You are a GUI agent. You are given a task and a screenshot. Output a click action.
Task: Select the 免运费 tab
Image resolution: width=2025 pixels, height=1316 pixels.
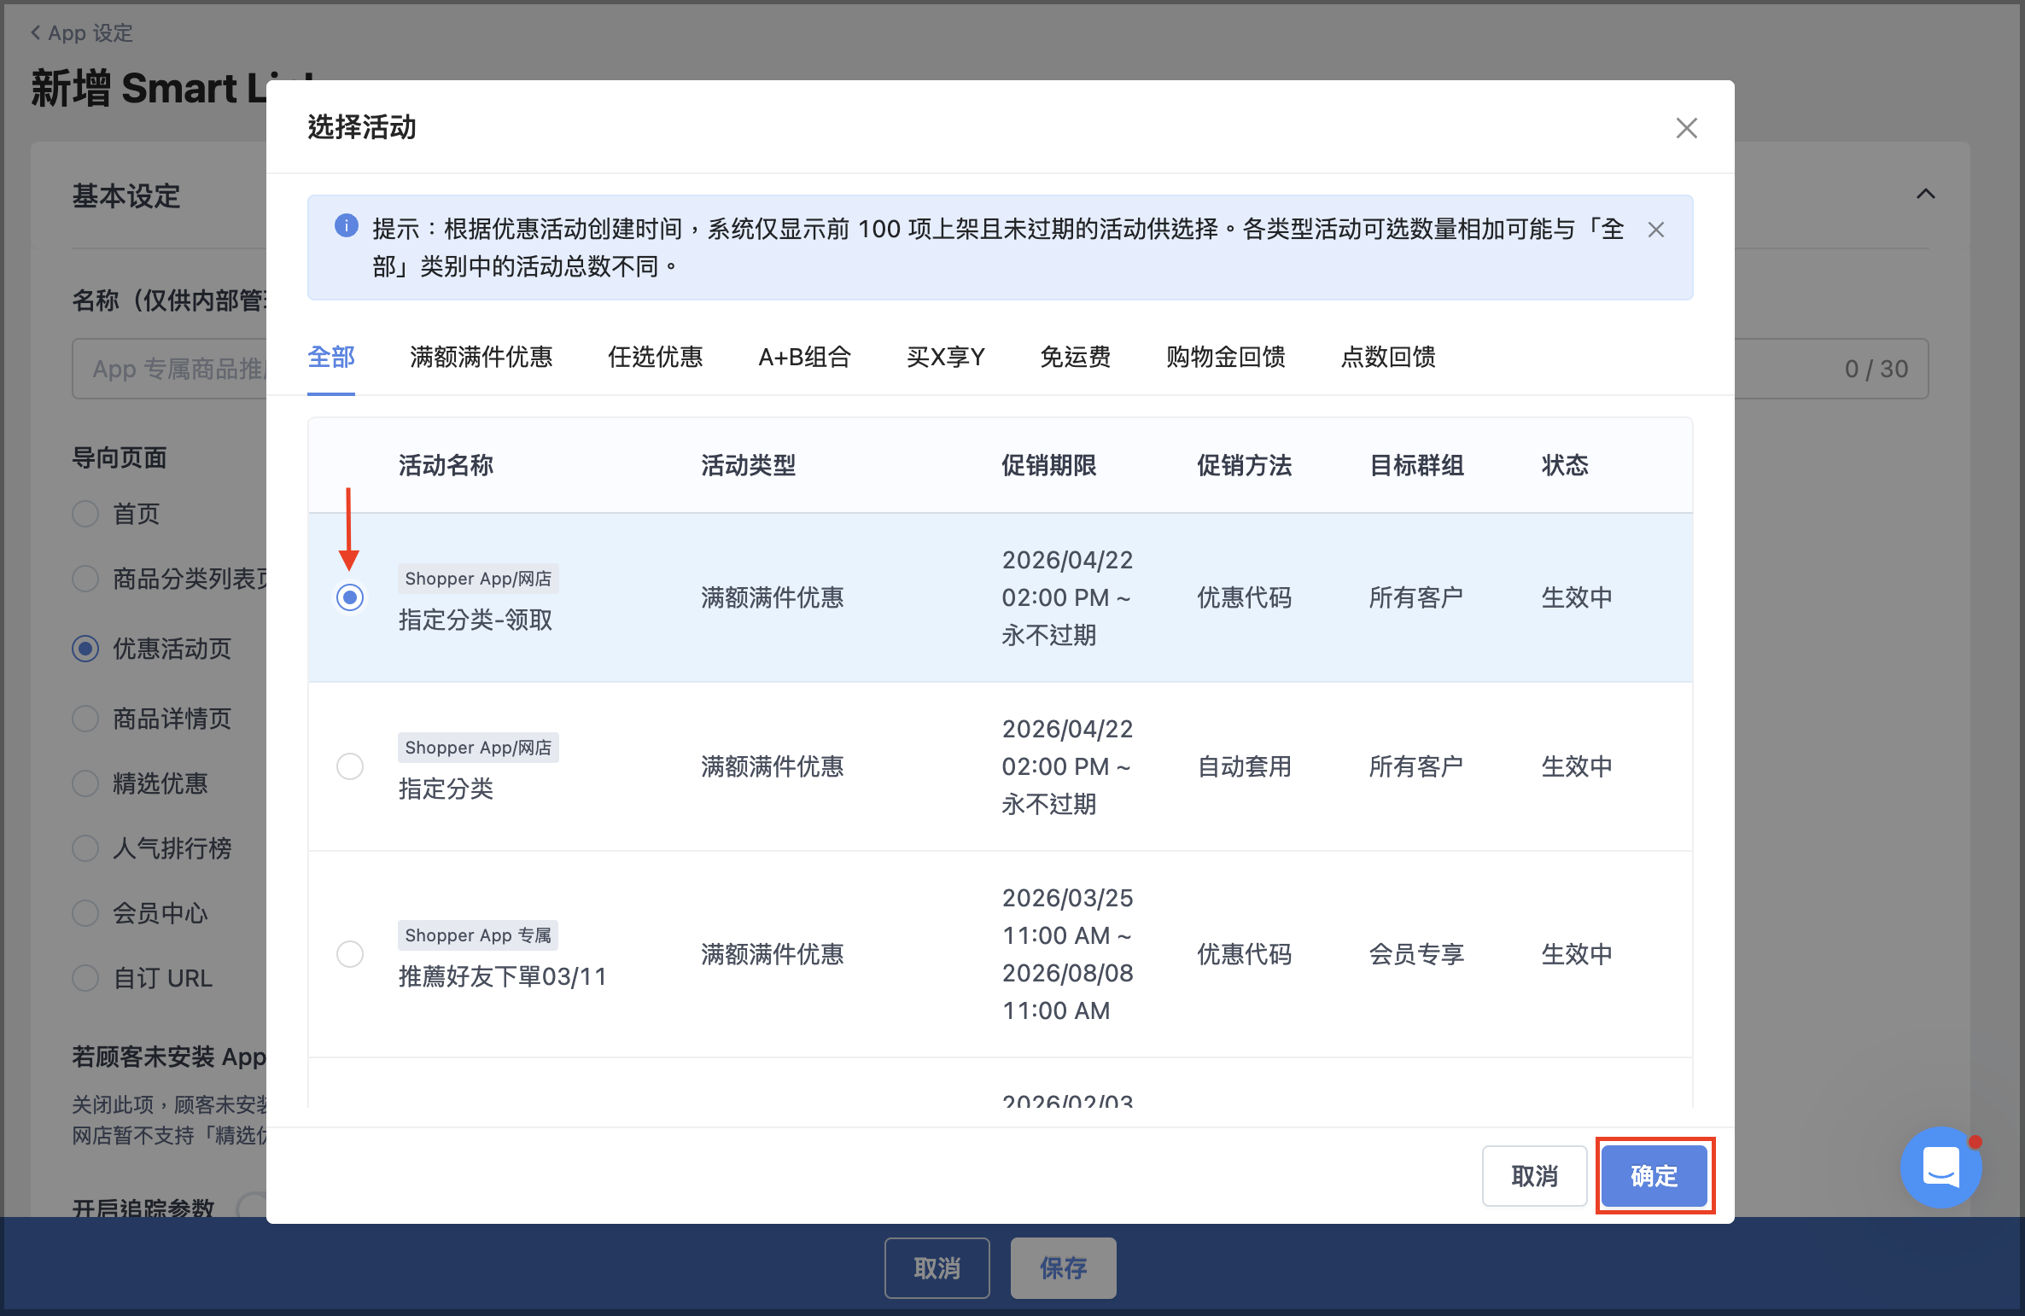(1075, 357)
